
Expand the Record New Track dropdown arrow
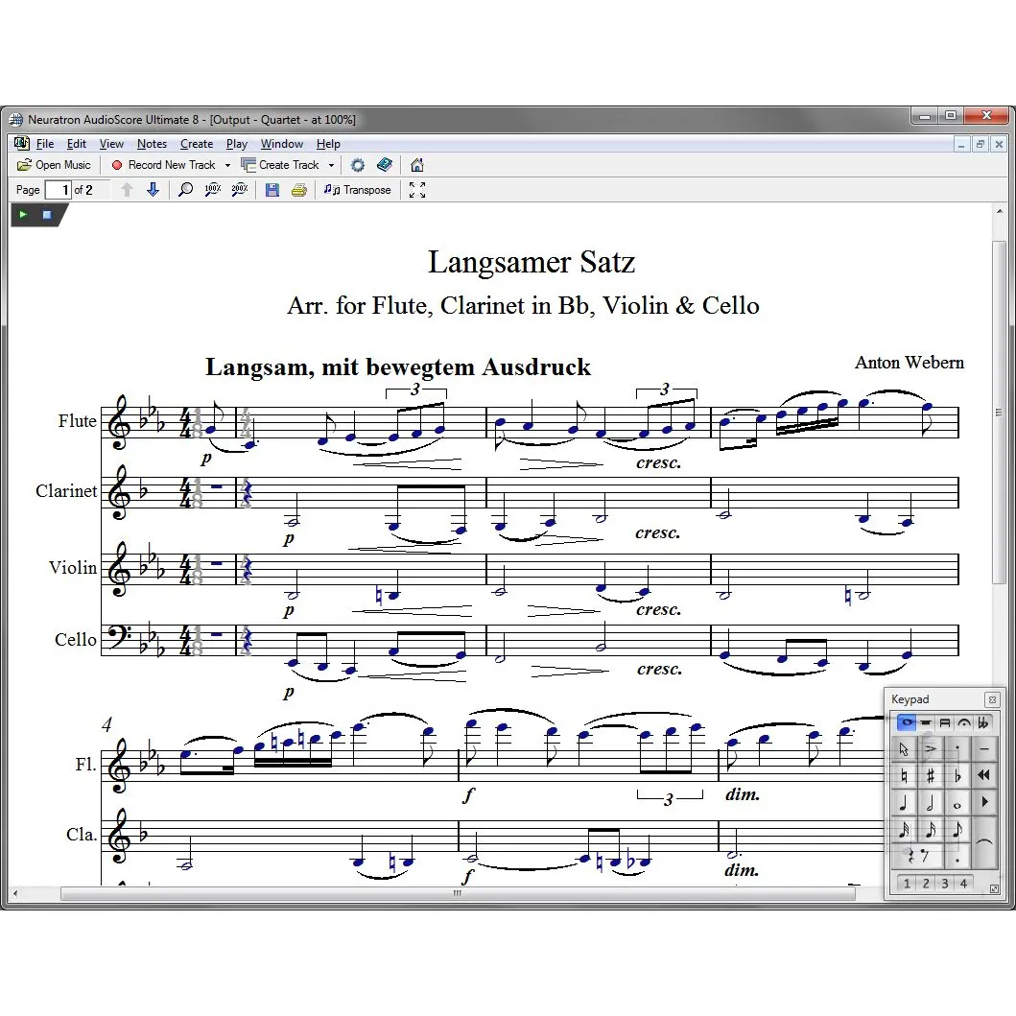coord(227,165)
